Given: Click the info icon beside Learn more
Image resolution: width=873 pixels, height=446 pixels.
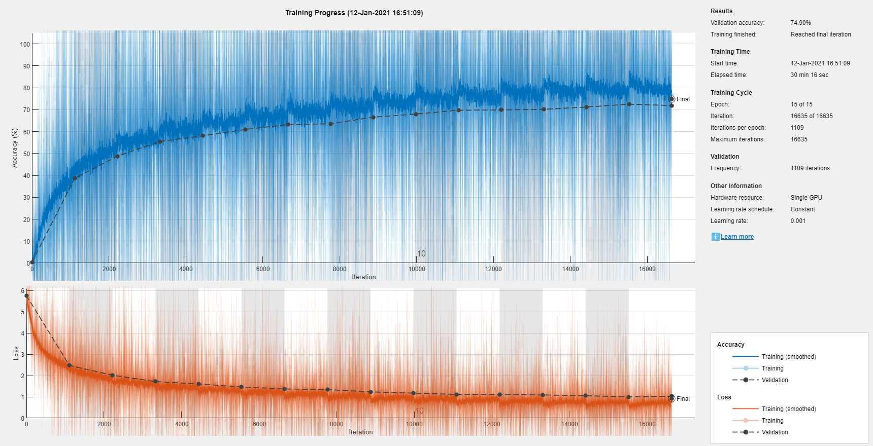Looking at the screenshot, I should [x=715, y=237].
